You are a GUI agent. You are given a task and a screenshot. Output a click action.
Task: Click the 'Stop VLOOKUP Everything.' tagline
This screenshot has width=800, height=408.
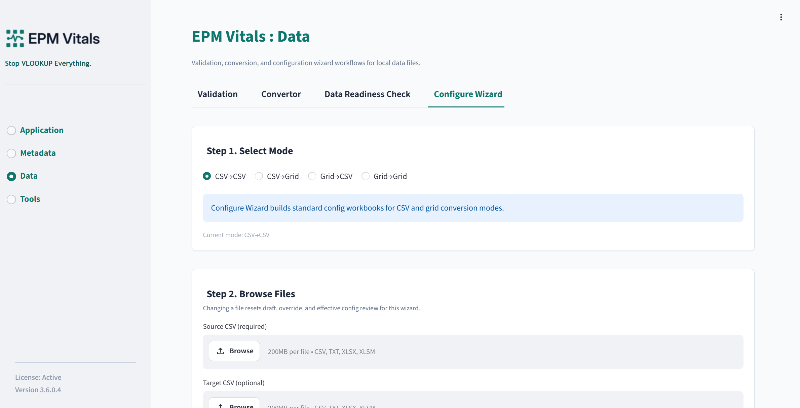48,63
